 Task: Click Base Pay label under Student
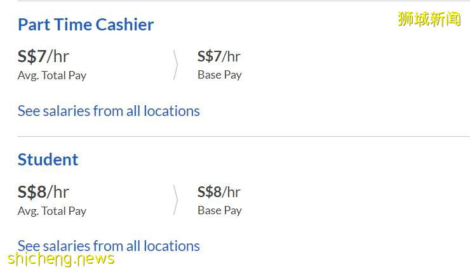coord(220,210)
